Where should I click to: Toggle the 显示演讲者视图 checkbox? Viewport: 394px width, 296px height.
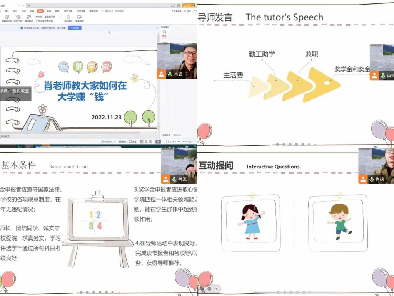point(37,21)
